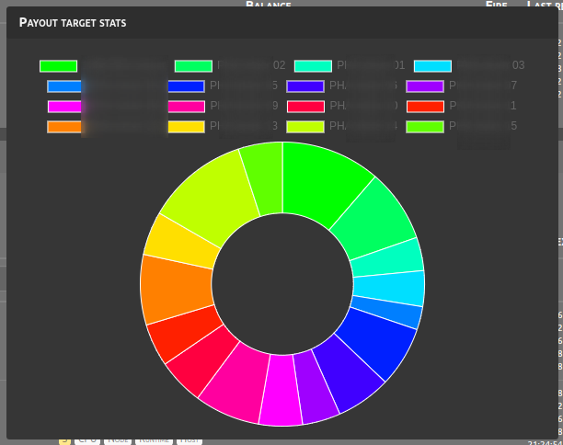The image size is (563, 445).
Task: Toggle the cyan legend swatch ending 03
Action: (432, 66)
